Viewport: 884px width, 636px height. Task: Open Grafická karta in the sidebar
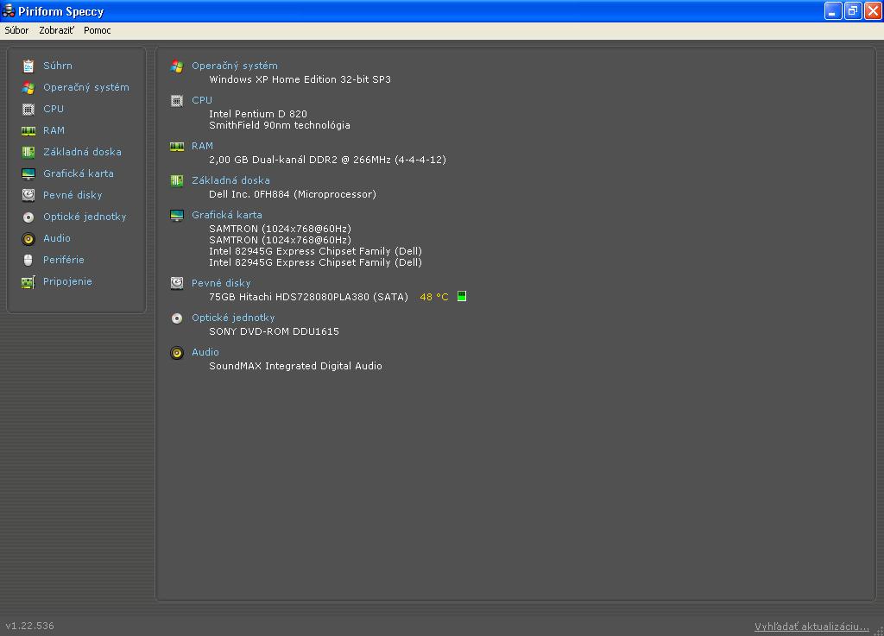[79, 173]
